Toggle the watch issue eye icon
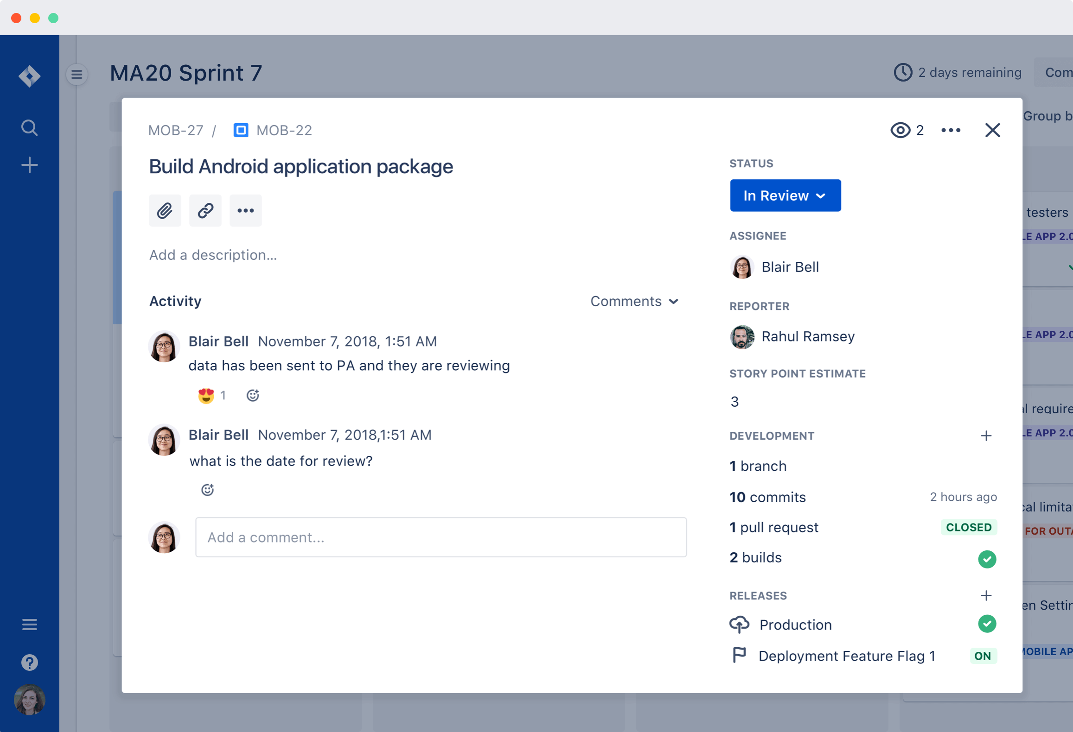The width and height of the screenshot is (1073, 732). coord(901,130)
